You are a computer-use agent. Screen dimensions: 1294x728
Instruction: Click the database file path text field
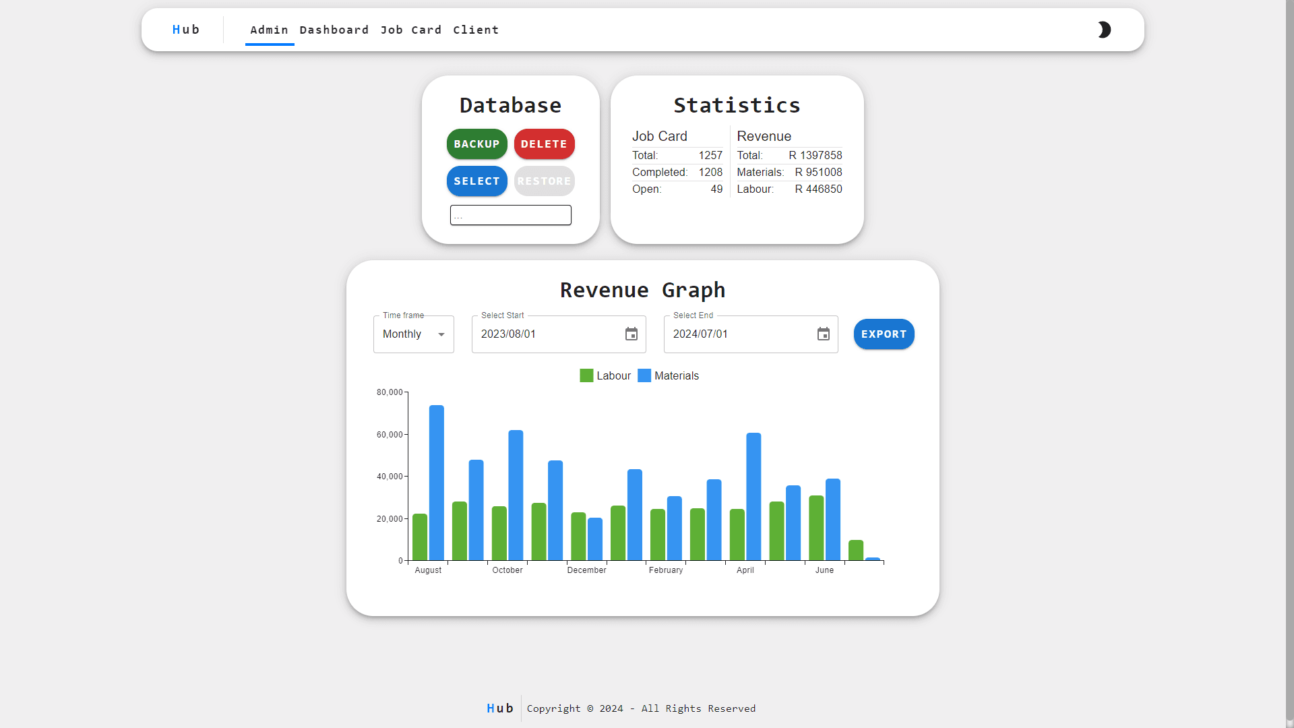510,215
